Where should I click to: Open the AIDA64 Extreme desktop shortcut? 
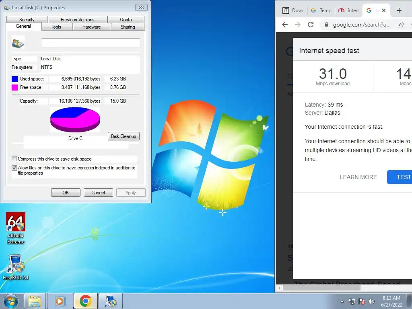tap(16, 228)
